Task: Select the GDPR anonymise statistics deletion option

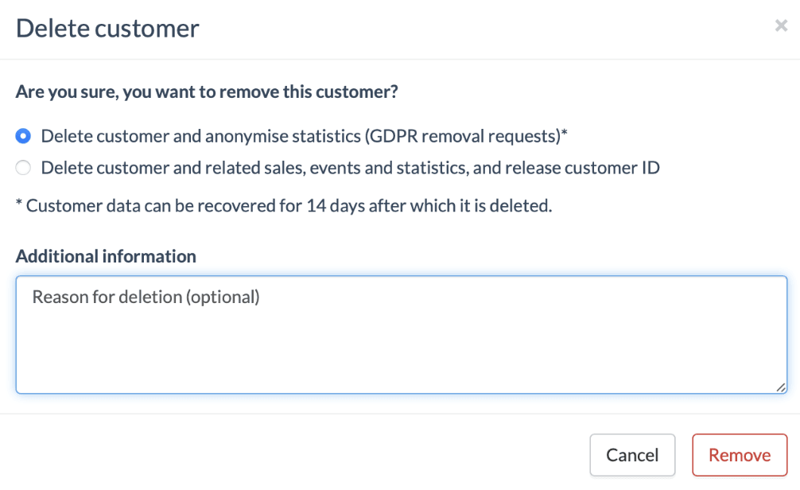Action: 22,135
